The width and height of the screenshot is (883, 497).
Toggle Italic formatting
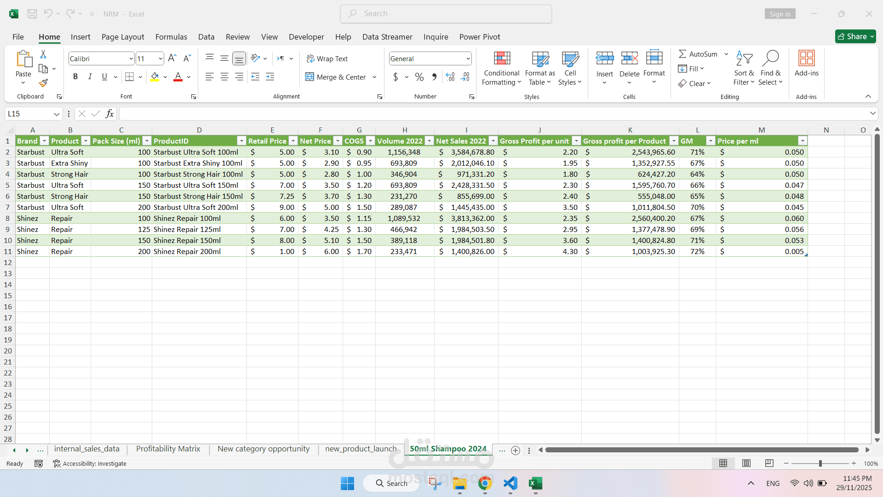coord(90,77)
